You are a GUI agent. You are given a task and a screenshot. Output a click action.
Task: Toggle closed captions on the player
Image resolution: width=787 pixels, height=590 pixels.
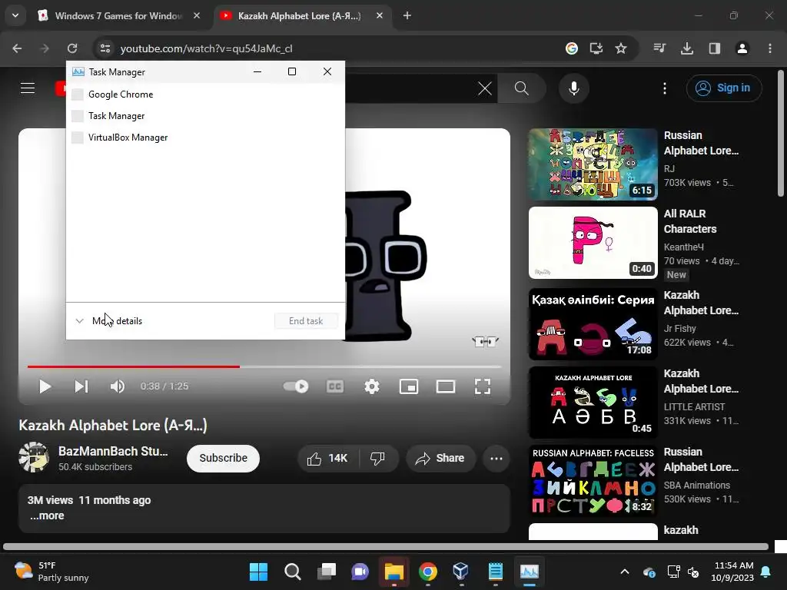(x=335, y=386)
